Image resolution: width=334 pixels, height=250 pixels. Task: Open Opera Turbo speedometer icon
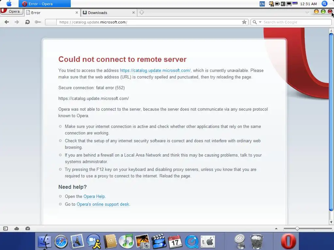click(x=28, y=229)
